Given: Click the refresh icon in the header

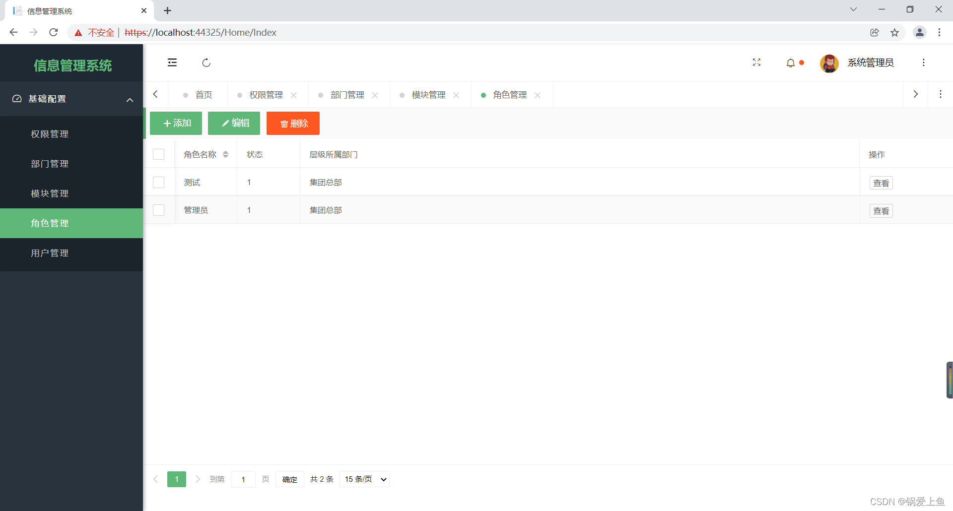Looking at the screenshot, I should pyautogui.click(x=206, y=63).
